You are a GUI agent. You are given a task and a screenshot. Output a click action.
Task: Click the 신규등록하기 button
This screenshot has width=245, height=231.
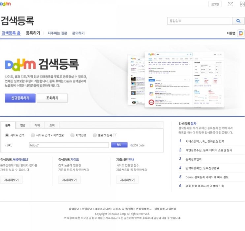coord(20,98)
